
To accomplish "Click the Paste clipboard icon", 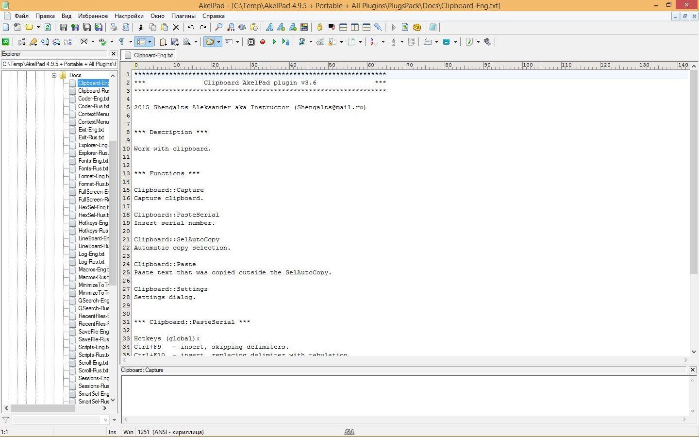I will tap(165, 27).
